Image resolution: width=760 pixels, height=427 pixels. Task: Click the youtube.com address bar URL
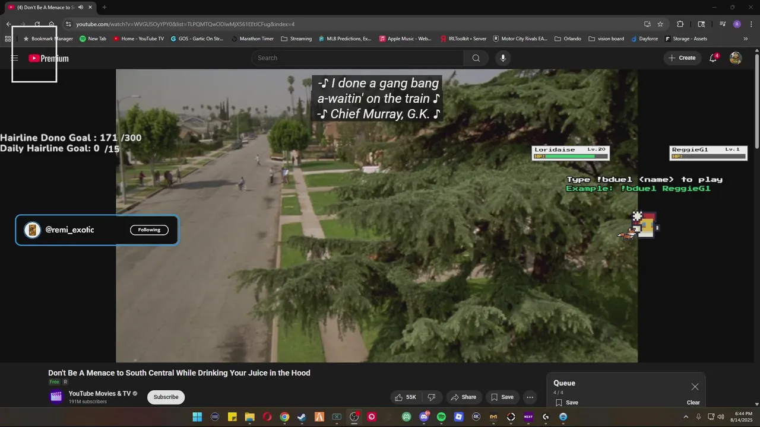pyautogui.click(x=185, y=24)
